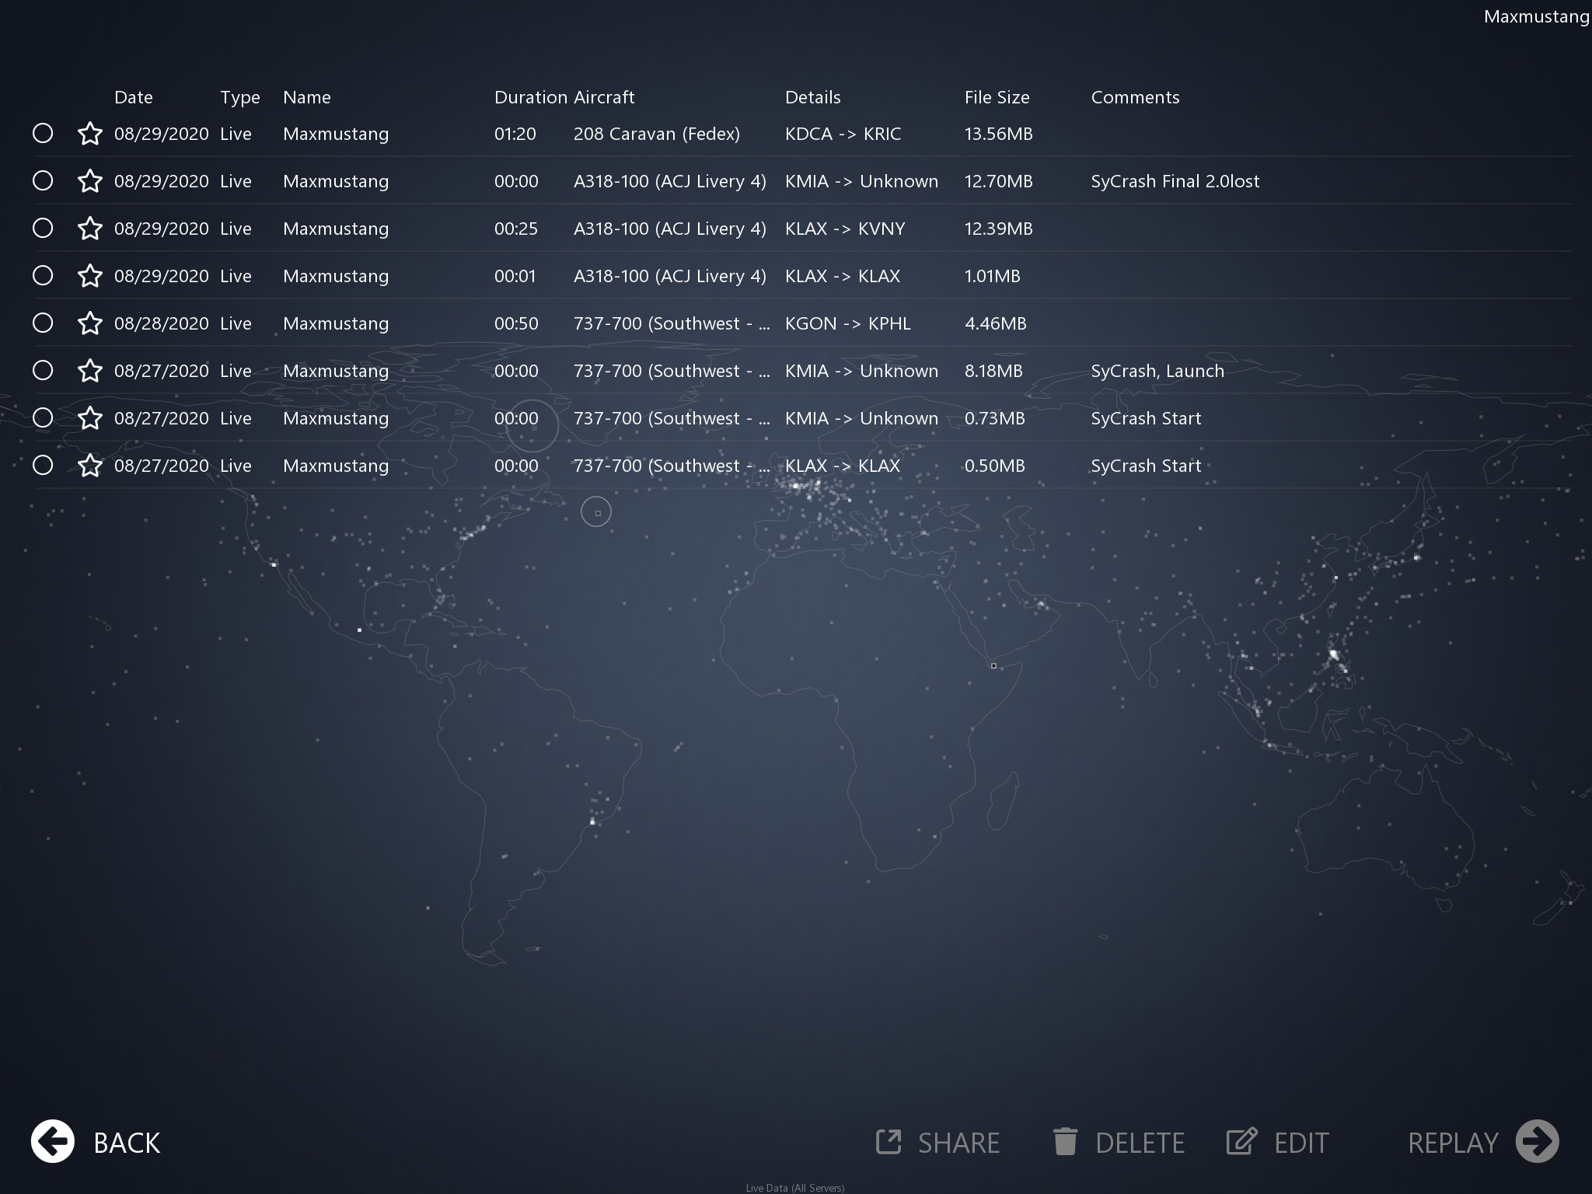Click the Back arrow icon
The height and width of the screenshot is (1194, 1592).
53,1142
